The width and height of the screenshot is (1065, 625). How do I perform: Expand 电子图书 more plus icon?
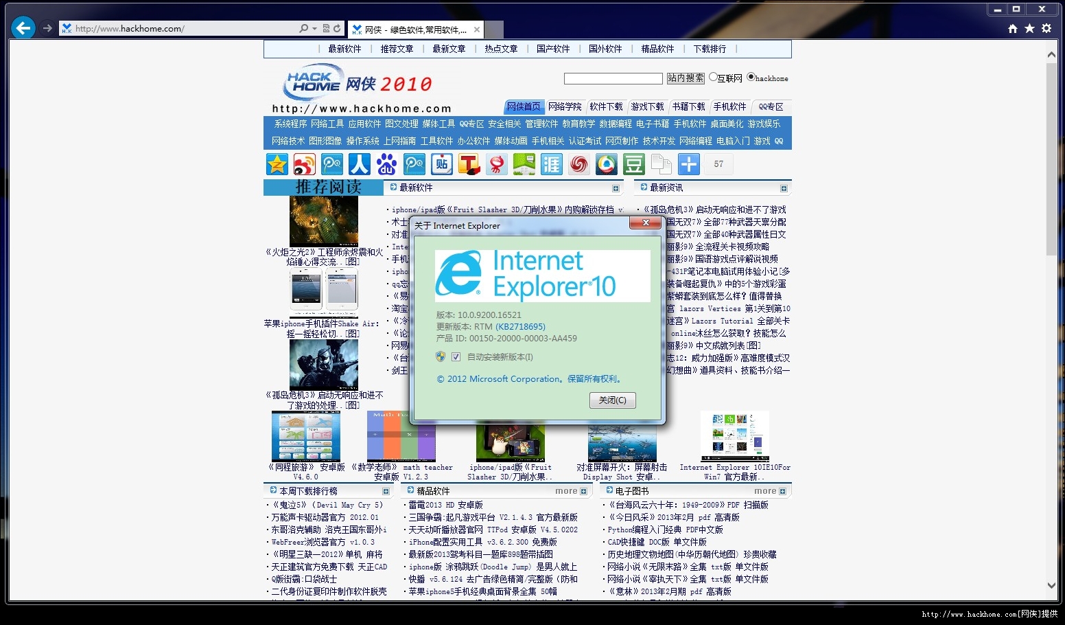click(x=782, y=492)
